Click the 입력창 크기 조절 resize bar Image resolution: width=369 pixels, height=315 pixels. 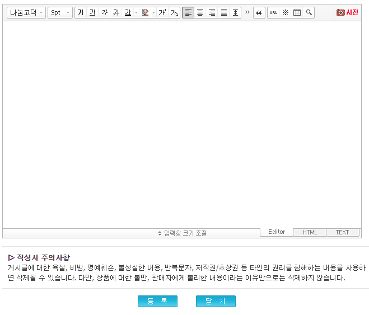[182, 233]
